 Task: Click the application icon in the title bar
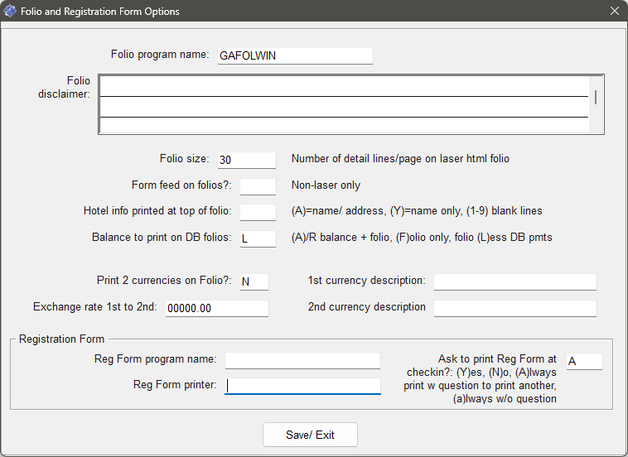(x=11, y=12)
